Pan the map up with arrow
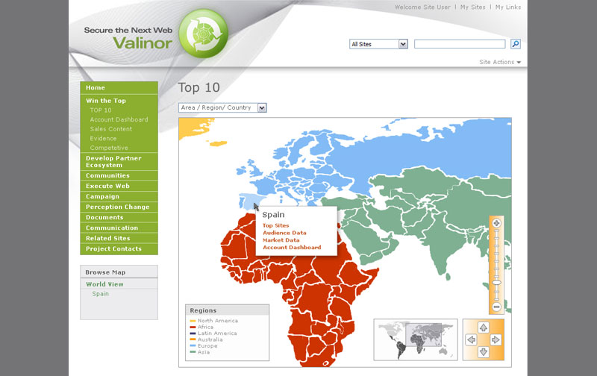Viewport: 597px width, 376px height. tap(483, 328)
